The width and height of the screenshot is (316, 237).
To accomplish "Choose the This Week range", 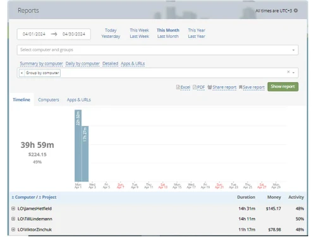I will point(139,30).
